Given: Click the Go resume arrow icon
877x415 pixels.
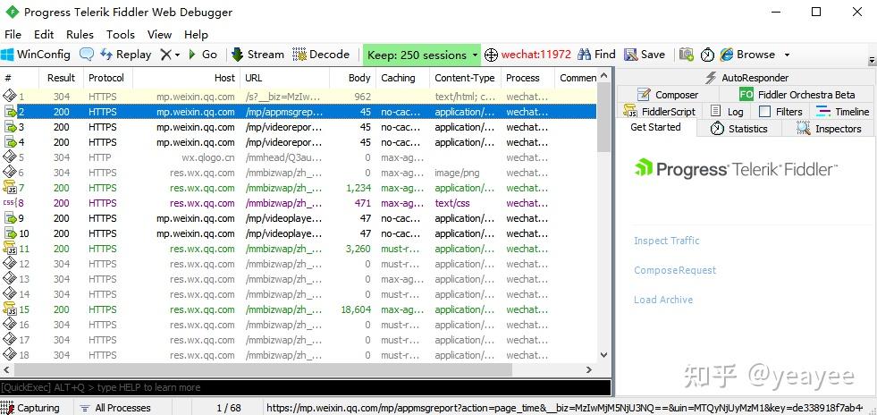Looking at the screenshot, I should click(x=192, y=55).
